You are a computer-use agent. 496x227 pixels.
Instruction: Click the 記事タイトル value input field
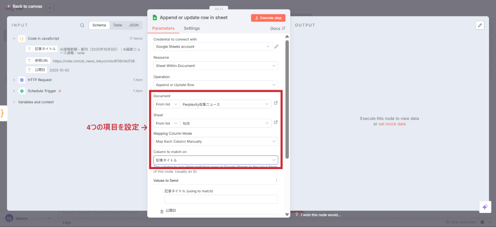pos(221,199)
